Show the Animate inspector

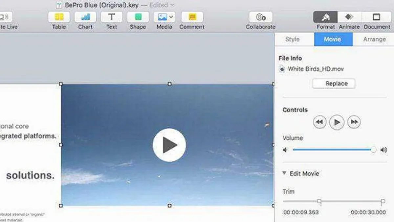349,17
